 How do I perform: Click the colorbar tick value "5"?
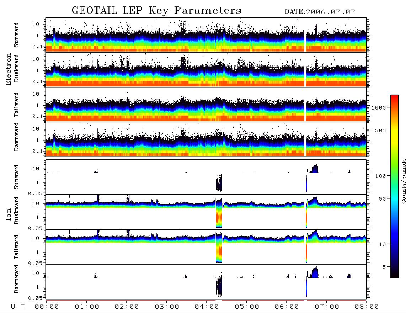(x=384, y=267)
